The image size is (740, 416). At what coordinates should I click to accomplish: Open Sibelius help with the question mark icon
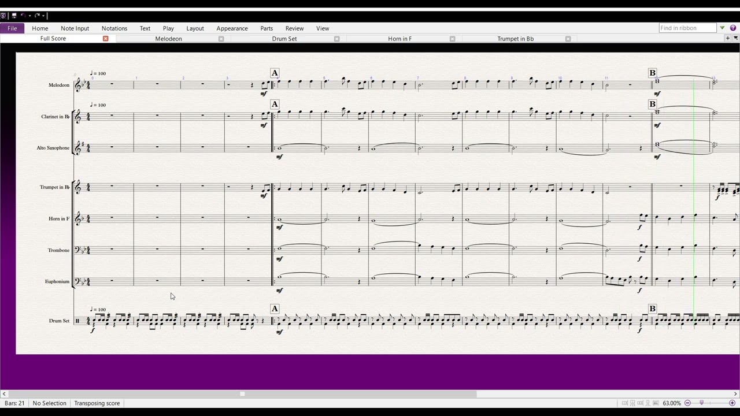pyautogui.click(x=734, y=28)
